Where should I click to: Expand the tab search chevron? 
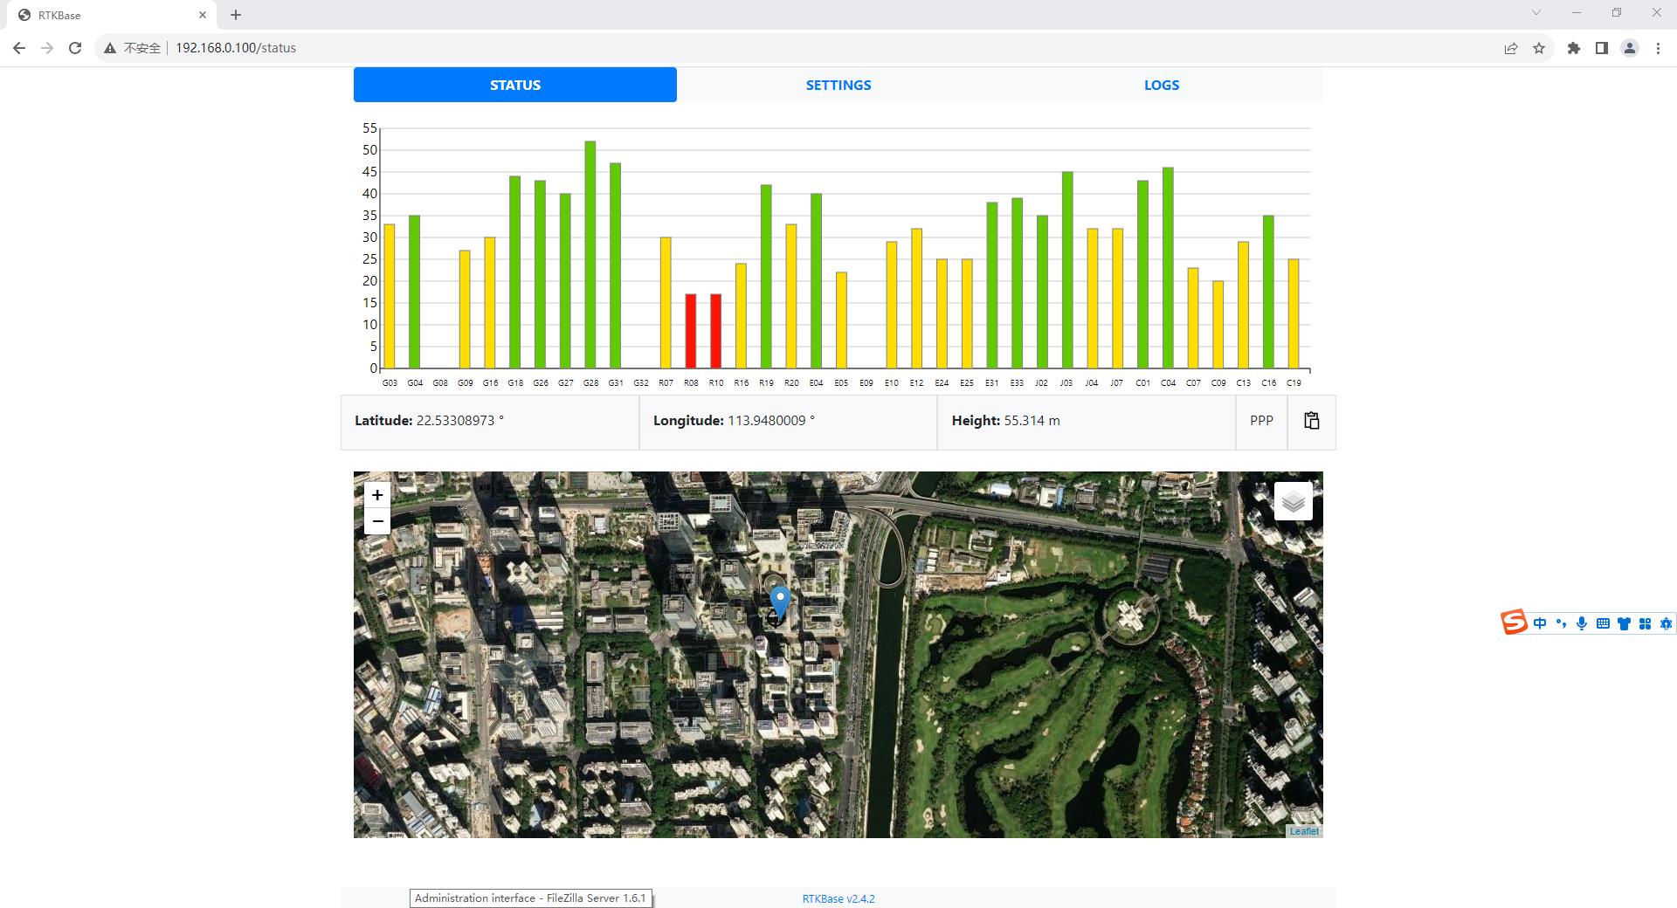click(1536, 13)
